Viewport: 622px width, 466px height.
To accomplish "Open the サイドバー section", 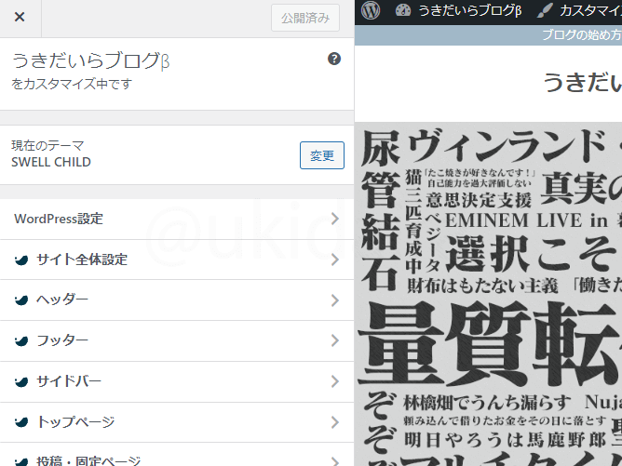I will click(x=177, y=381).
